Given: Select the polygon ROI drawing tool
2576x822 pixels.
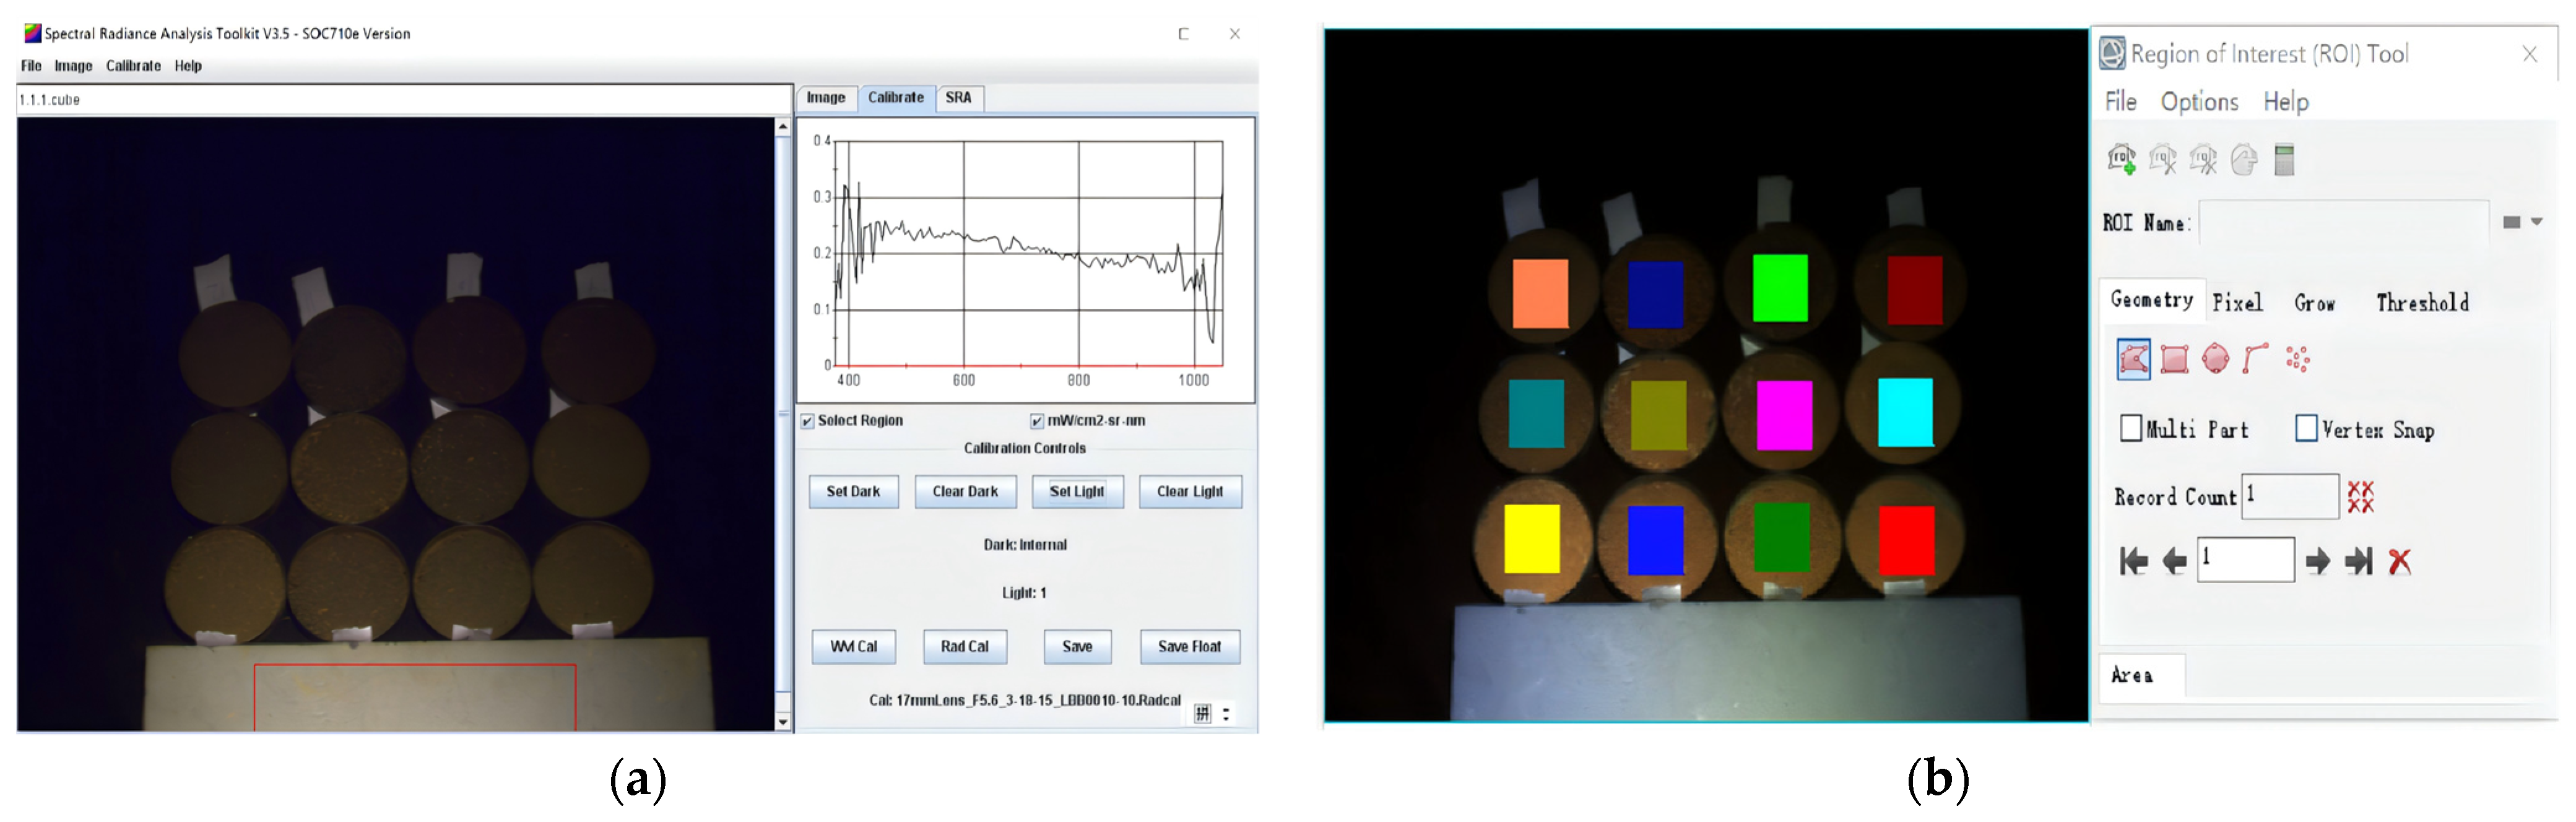Looking at the screenshot, I should 2133,359.
